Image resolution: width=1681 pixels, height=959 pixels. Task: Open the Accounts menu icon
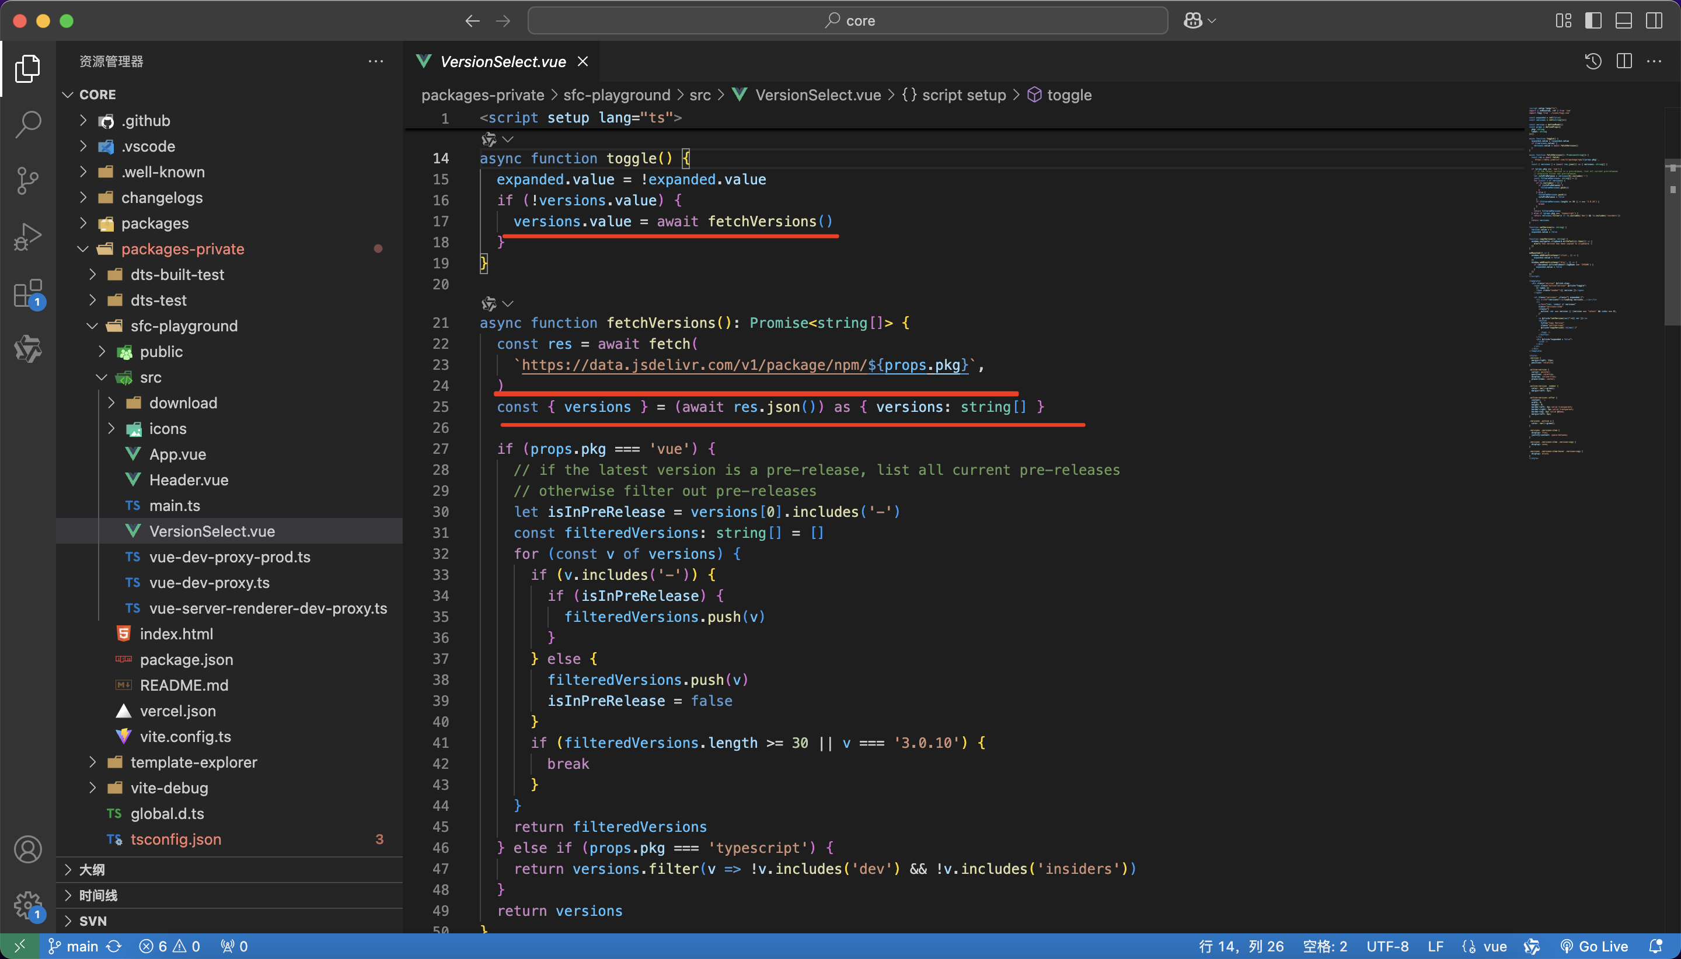pyautogui.click(x=27, y=850)
